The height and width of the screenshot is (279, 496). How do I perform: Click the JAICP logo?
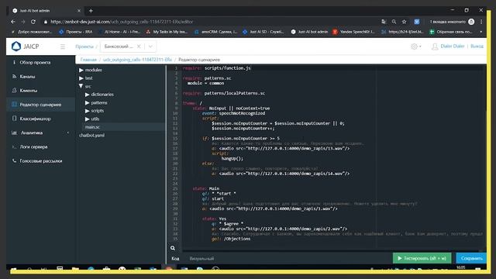25,46
